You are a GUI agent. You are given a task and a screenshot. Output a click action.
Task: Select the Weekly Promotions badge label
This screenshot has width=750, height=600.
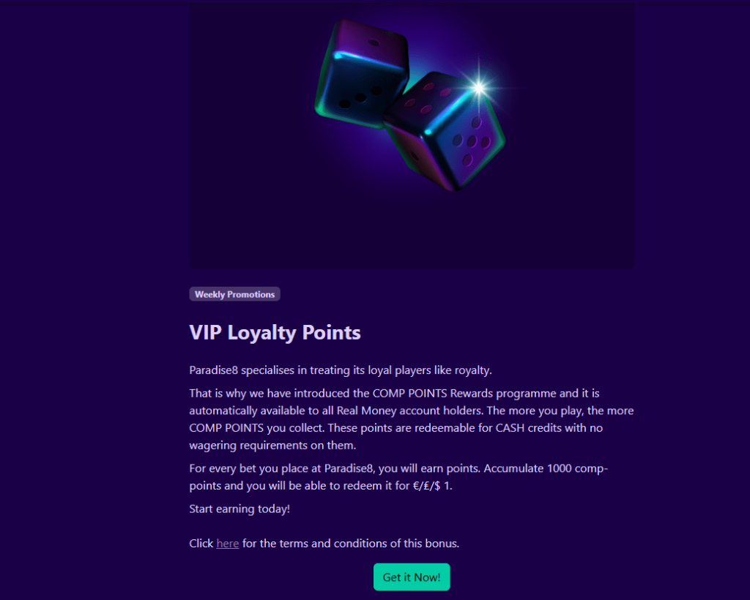coord(234,293)
